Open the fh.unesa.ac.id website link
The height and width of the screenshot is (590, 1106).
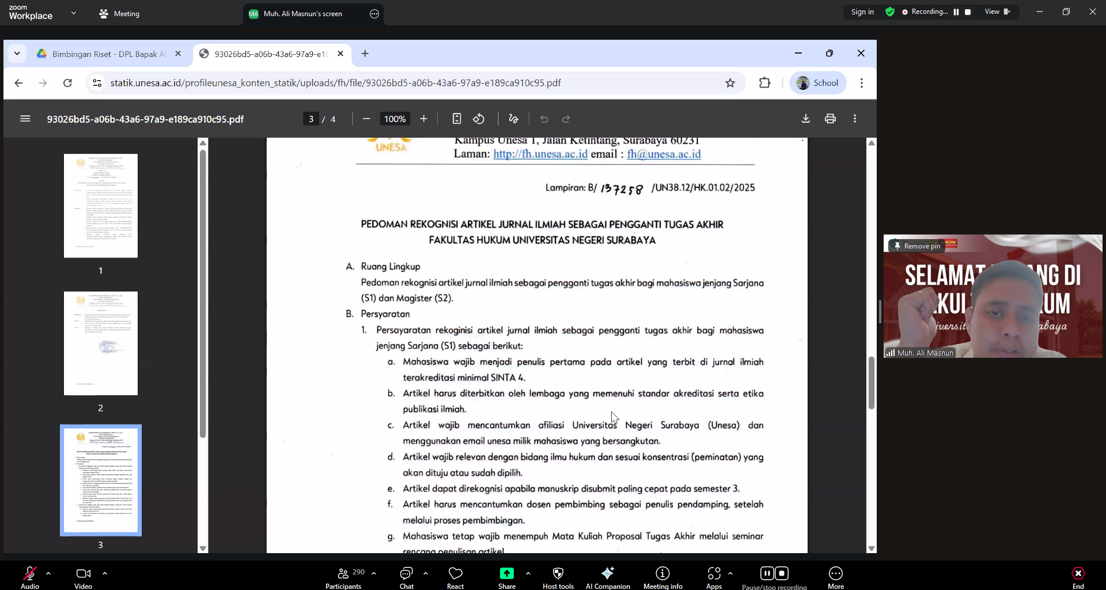(x=540, y=154)
